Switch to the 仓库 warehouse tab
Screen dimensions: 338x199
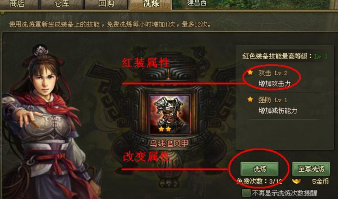tap(62, 4)
